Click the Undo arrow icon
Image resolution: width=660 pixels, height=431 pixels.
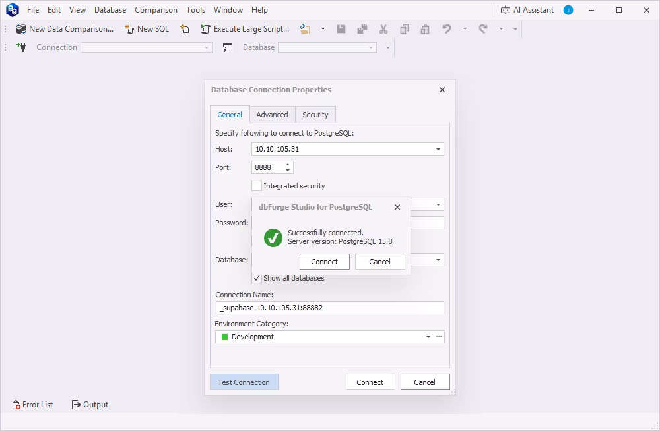coord(447,29)
